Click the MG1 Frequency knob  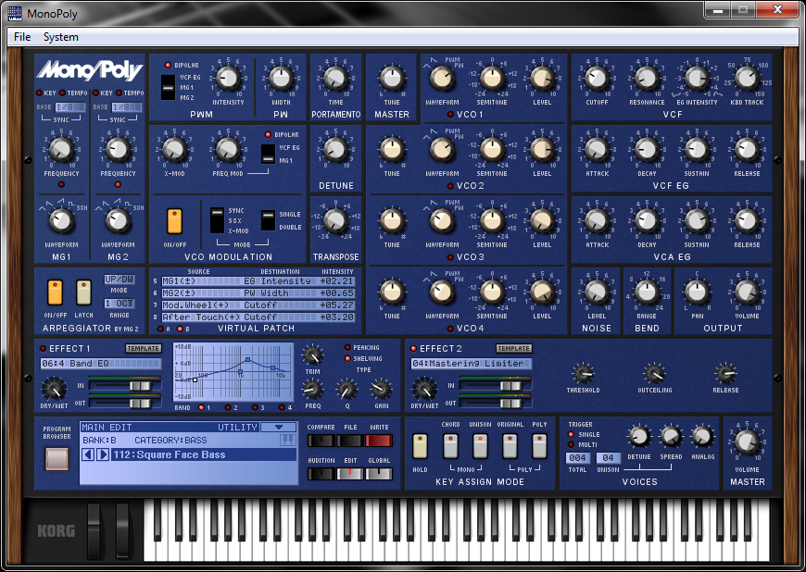pos(61,150)
